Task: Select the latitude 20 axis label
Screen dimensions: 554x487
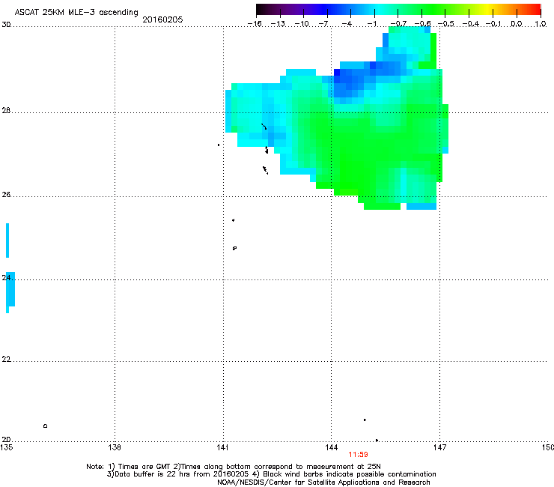Action: (6, 439)
